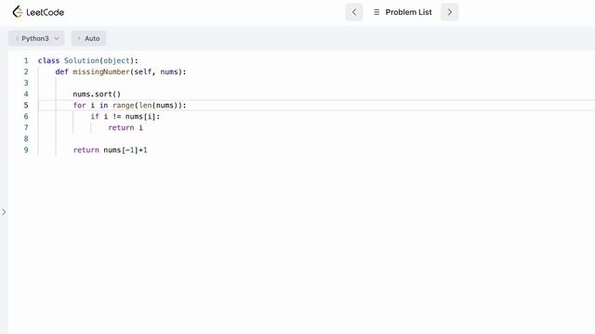The width and height of the screenshot is (595, 334).
Task: Expand the collapsed left panel chevron
Action: (x=4, y=212)
